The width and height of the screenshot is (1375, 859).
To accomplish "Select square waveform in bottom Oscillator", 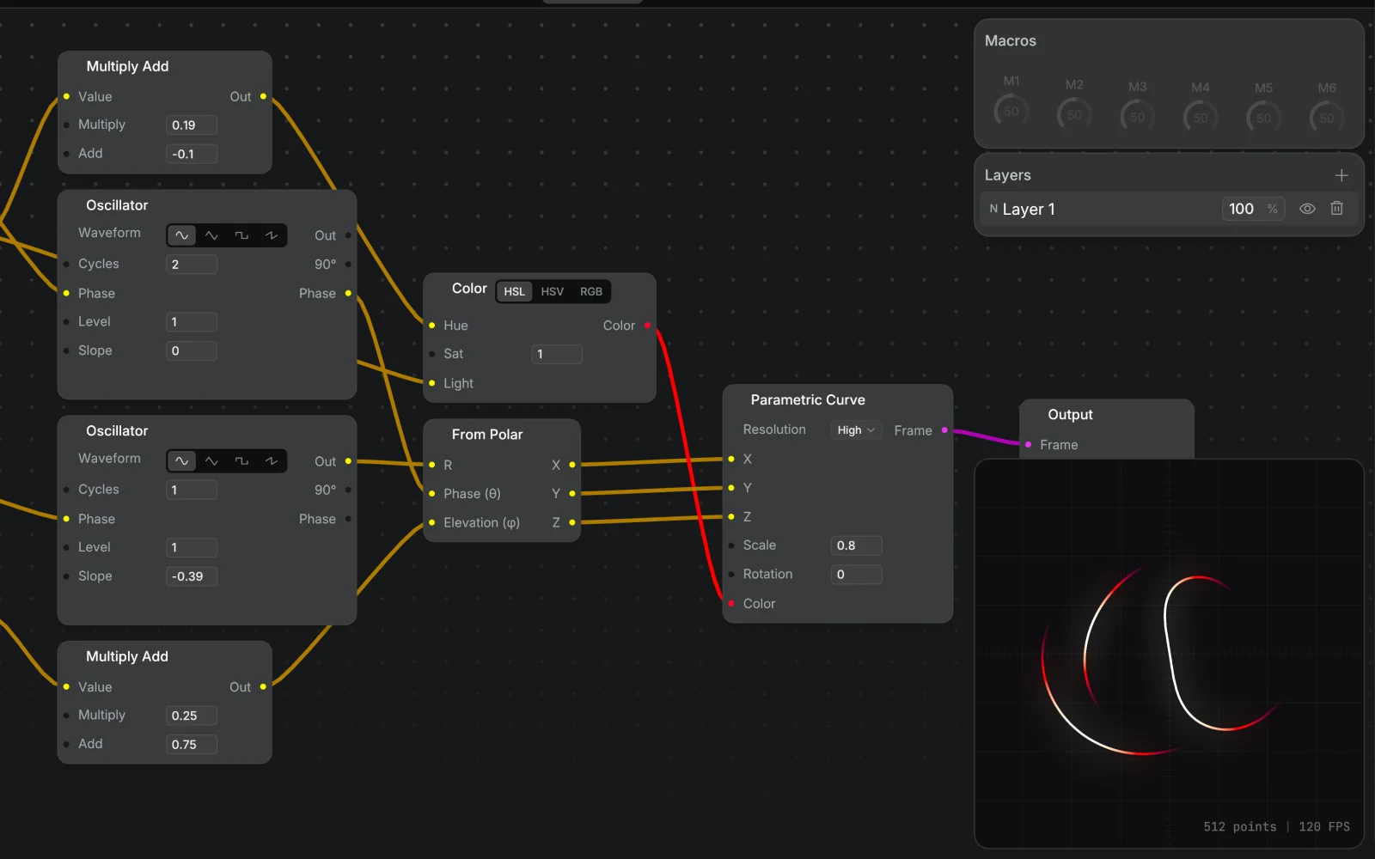I will click(241, 461).
